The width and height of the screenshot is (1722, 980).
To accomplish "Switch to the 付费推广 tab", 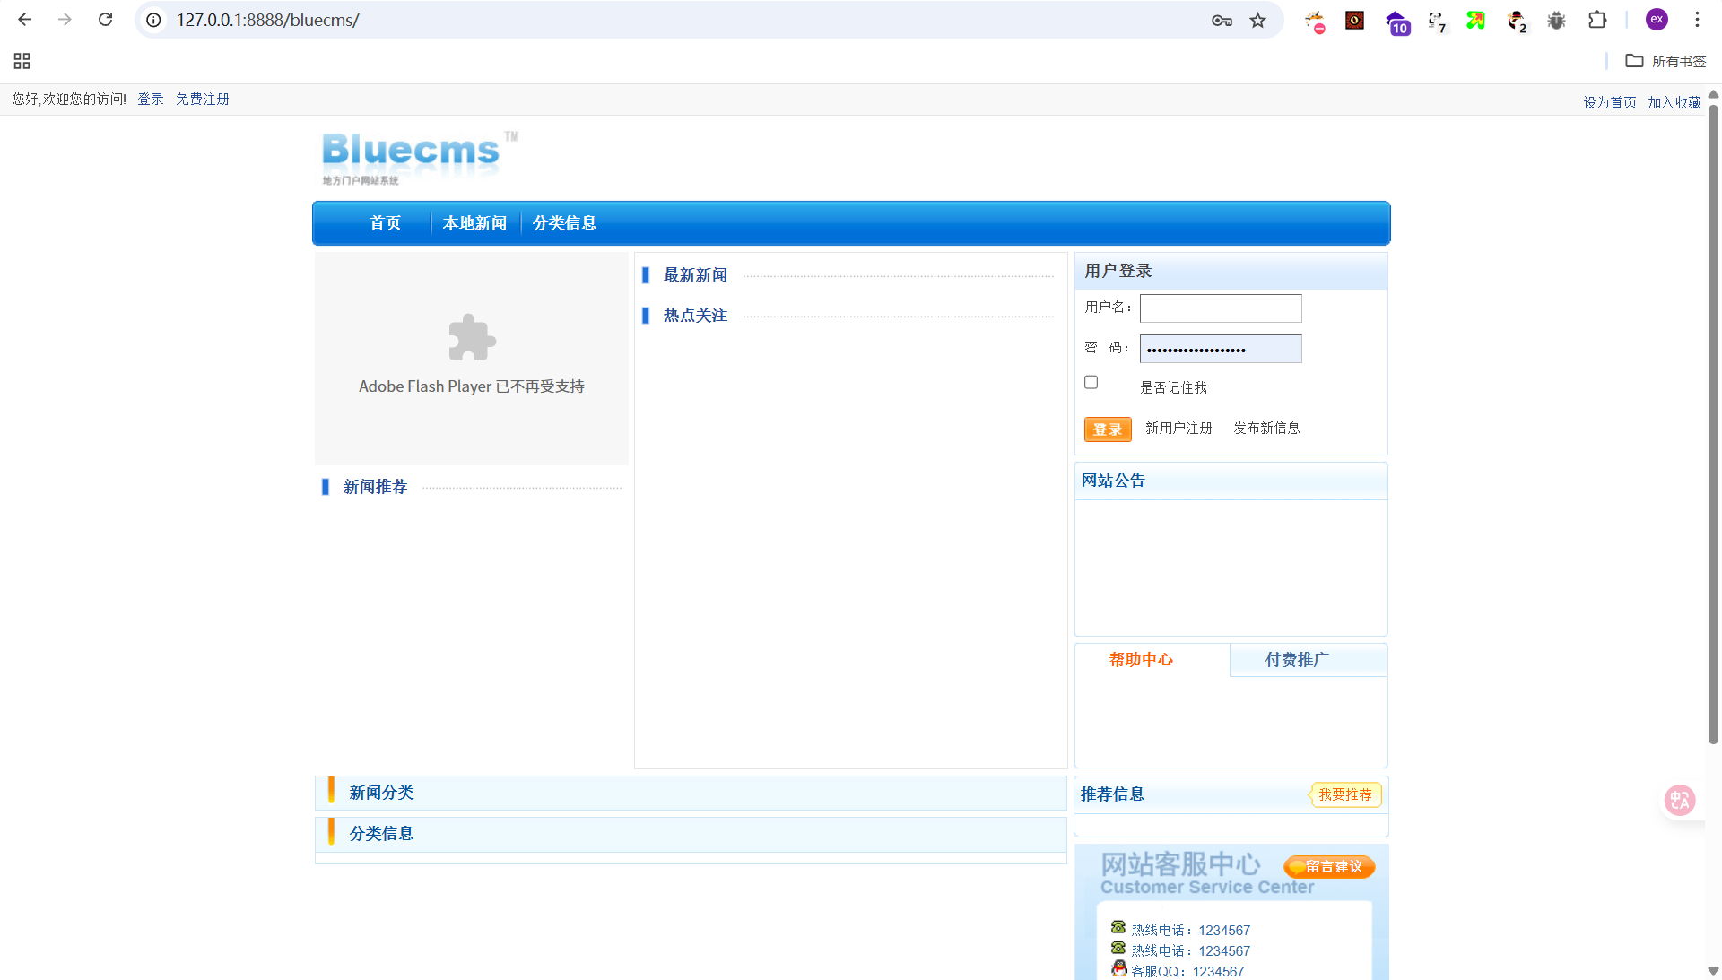I will click(x=1297, y=660).
